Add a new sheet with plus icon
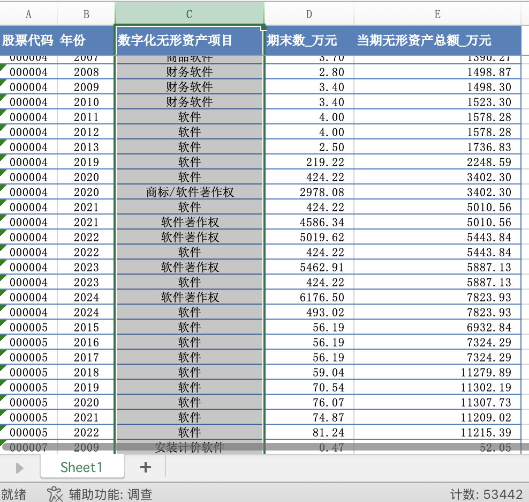Viewport: 529px width, 502px height. (x=146, y=467)
